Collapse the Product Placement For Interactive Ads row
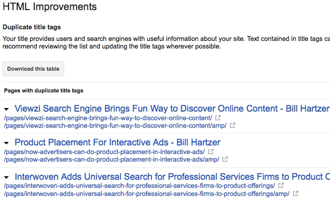Image resolution: width=330 pixels, height=200 pixels. tap(7, 143)
